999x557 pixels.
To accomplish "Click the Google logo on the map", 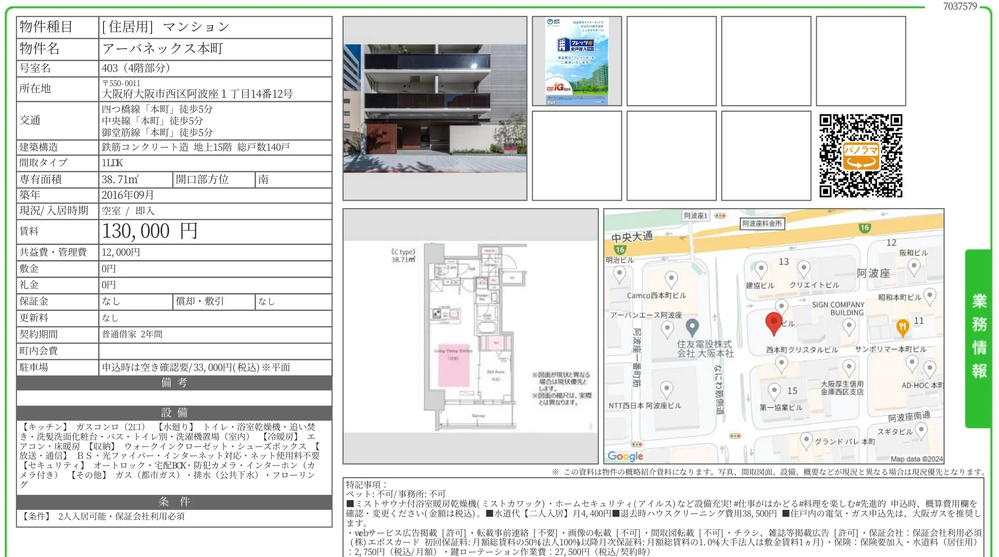I will tap(625, 456).
